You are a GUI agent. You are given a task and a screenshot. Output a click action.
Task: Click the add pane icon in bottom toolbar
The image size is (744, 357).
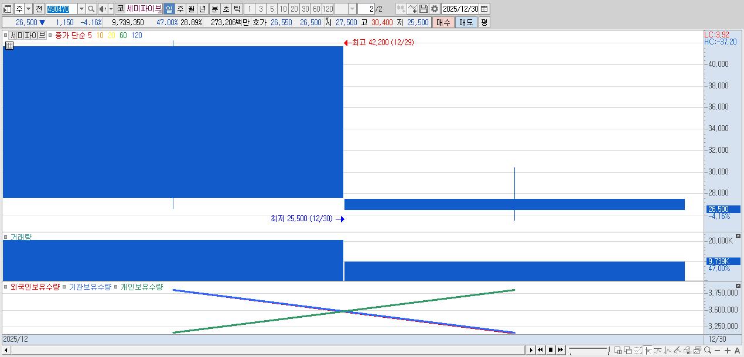[618, 351]
